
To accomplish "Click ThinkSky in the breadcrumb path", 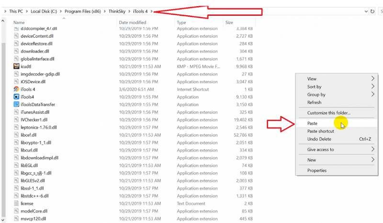I will click(x=118, y=11).
